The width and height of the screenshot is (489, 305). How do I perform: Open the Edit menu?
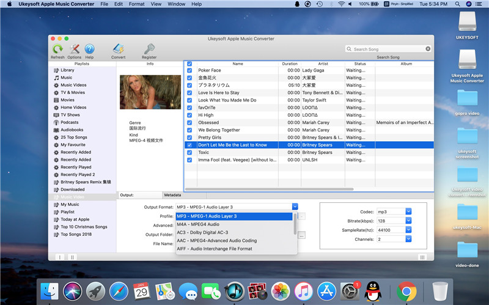(119, 4)
